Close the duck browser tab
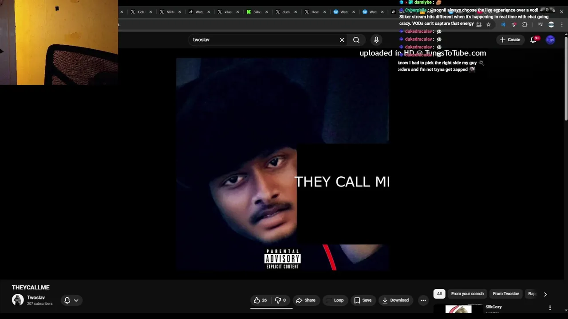Viewport: 568px width, 319px height. coord(296,12)
